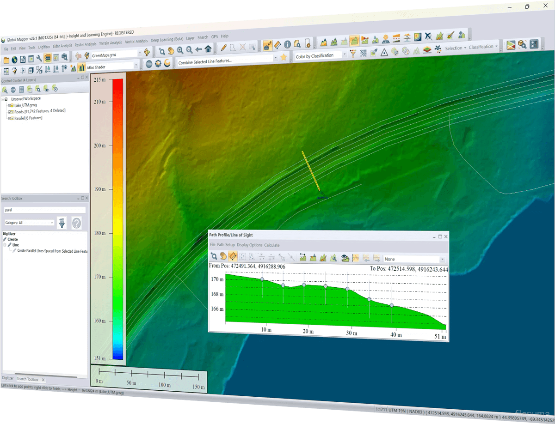Toggle the Parallel layer checkbox

(10, 118)
